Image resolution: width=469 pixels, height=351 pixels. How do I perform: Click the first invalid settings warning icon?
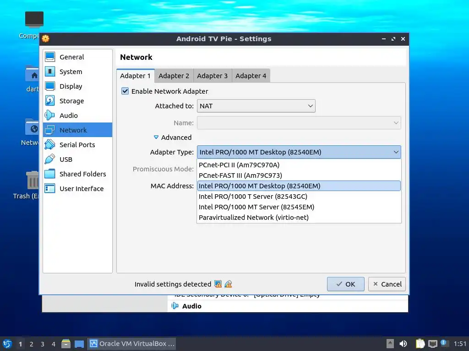click(218, 284)
